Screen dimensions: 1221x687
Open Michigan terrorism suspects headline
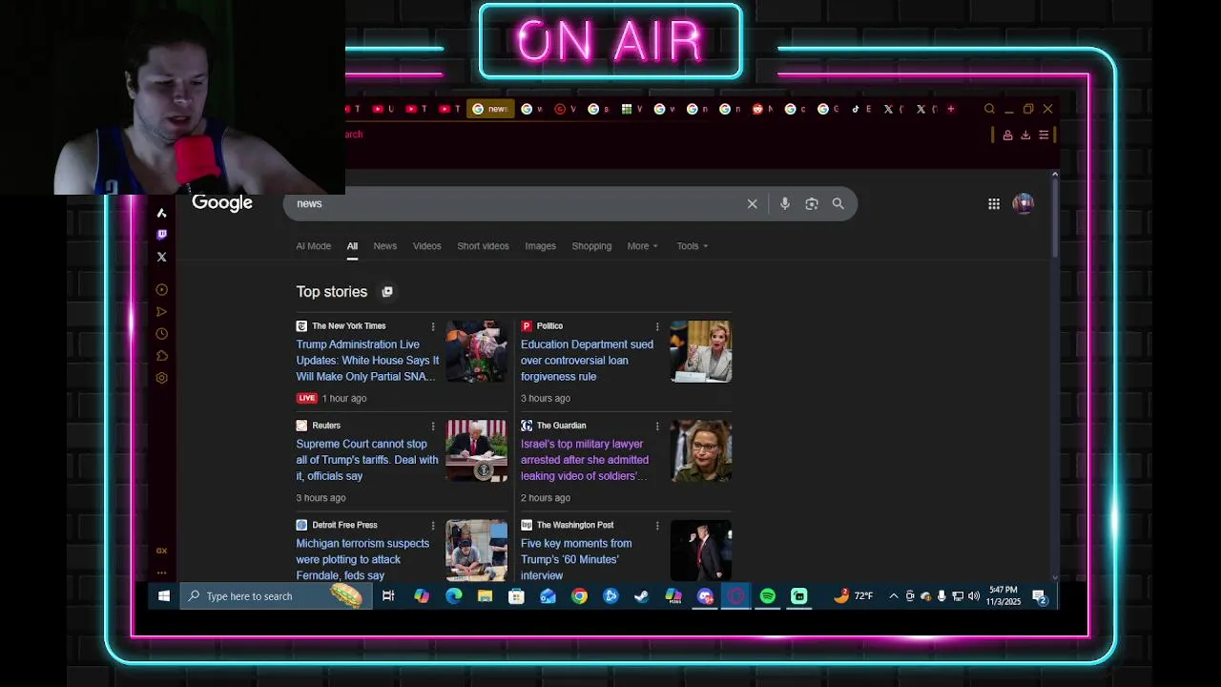tap(362, 559)
